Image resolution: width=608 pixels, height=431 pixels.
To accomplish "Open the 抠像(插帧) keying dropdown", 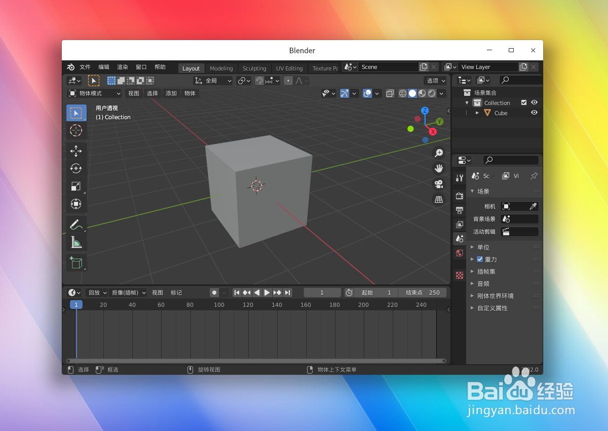I will click(x=128, y=293).
